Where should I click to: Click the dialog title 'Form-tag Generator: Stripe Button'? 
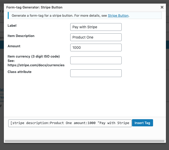pos(34,7)
